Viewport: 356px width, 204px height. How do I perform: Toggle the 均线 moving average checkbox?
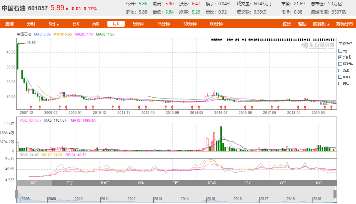(x=340, y=57)
